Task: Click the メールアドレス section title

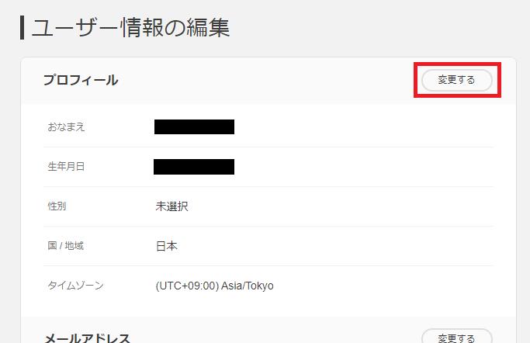Action: coord(87,338)
